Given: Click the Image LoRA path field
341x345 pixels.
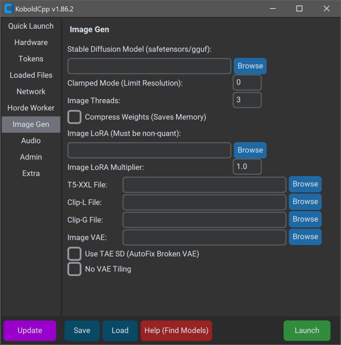Looking at the screenshot, I should (149, 150).
